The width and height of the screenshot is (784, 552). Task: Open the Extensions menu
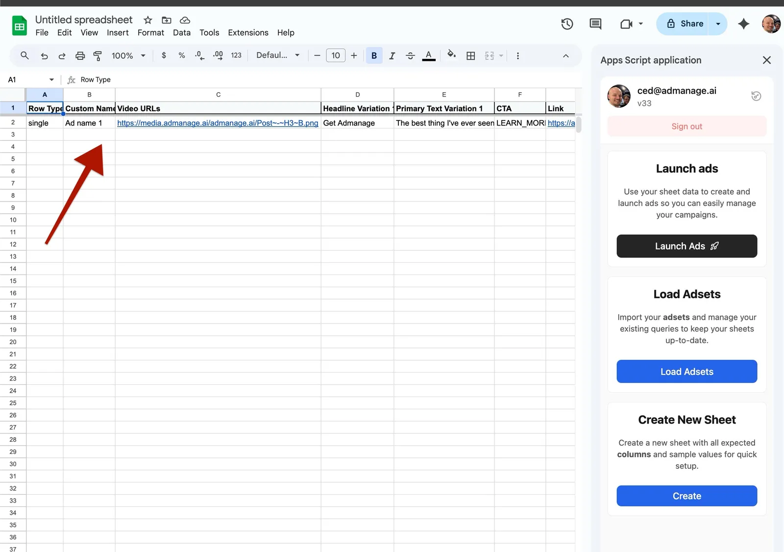tap(248, 32)
